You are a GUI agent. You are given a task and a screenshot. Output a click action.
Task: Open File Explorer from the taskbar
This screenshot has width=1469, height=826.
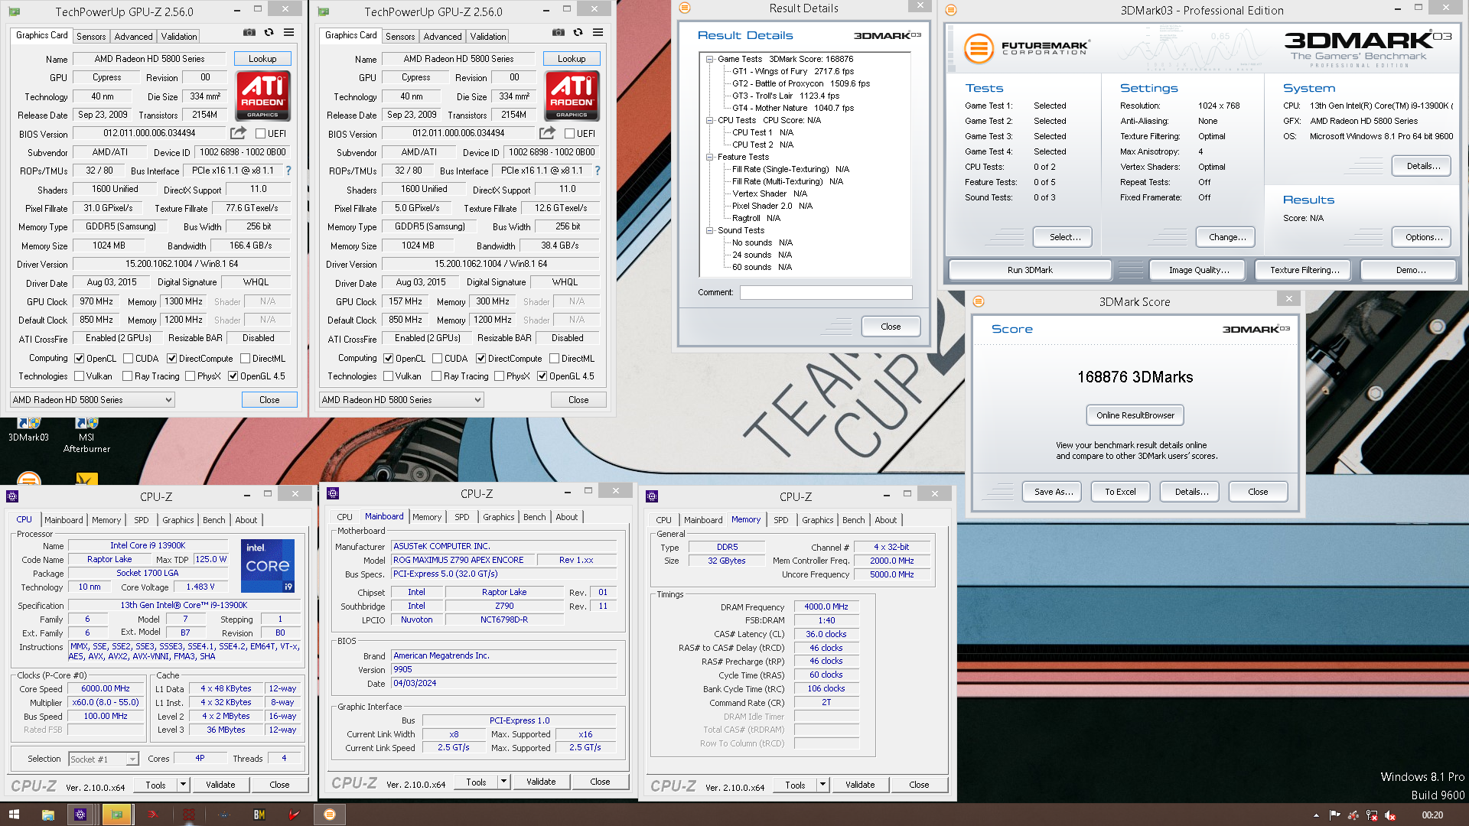tap(47, 815)
